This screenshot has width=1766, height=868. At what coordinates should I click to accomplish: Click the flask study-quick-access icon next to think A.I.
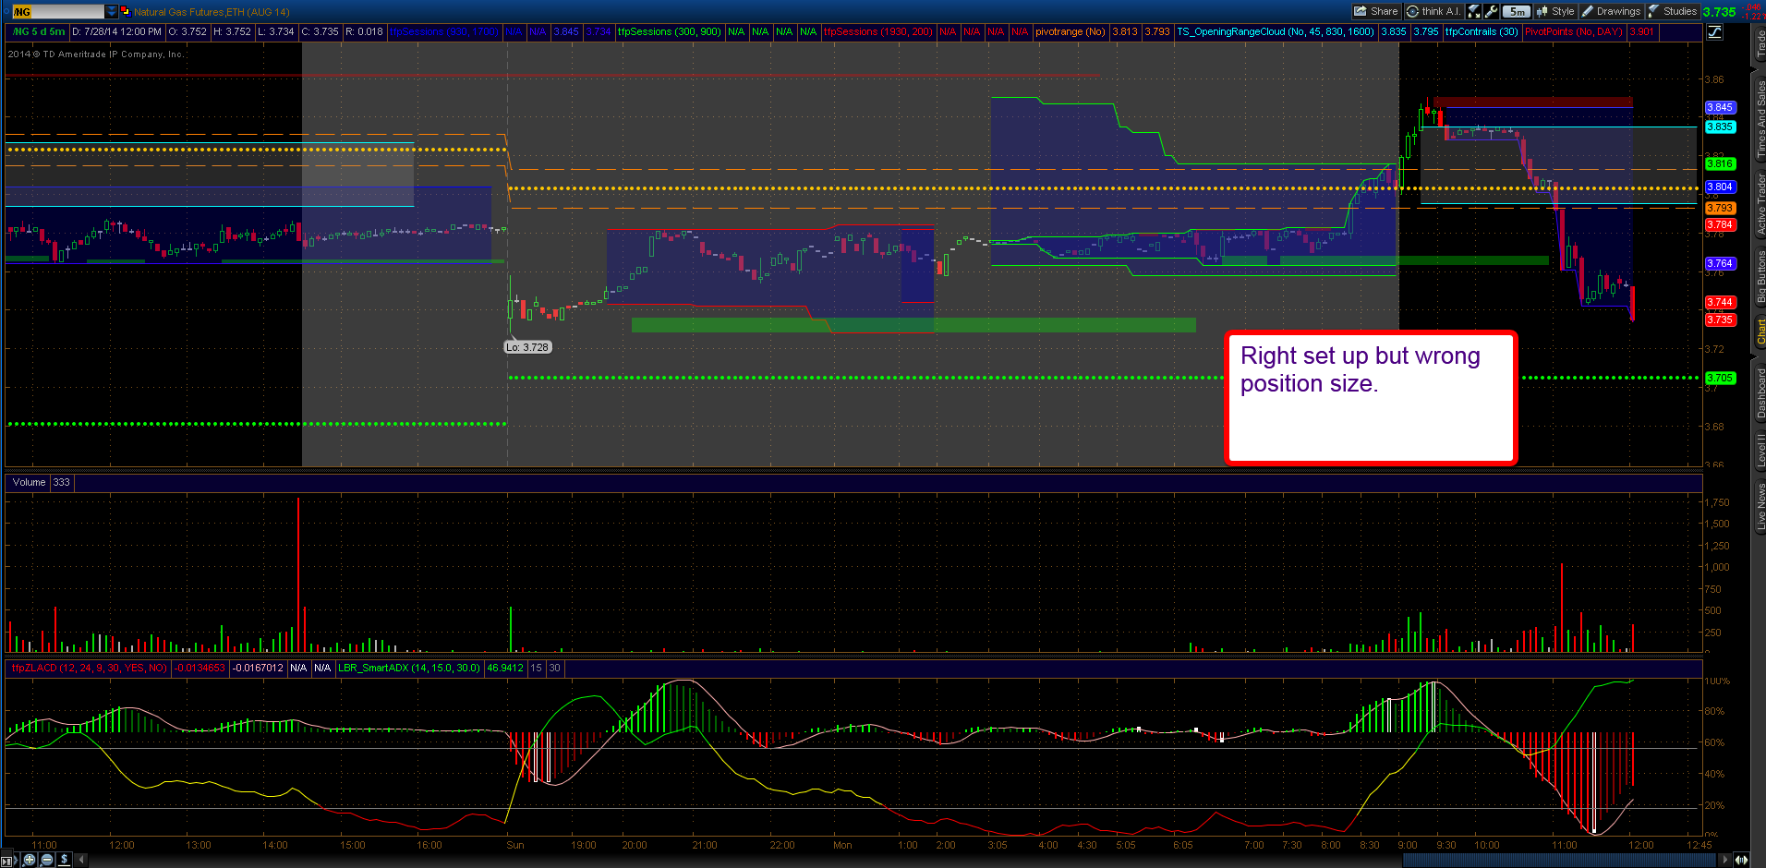coord(1474,12)
